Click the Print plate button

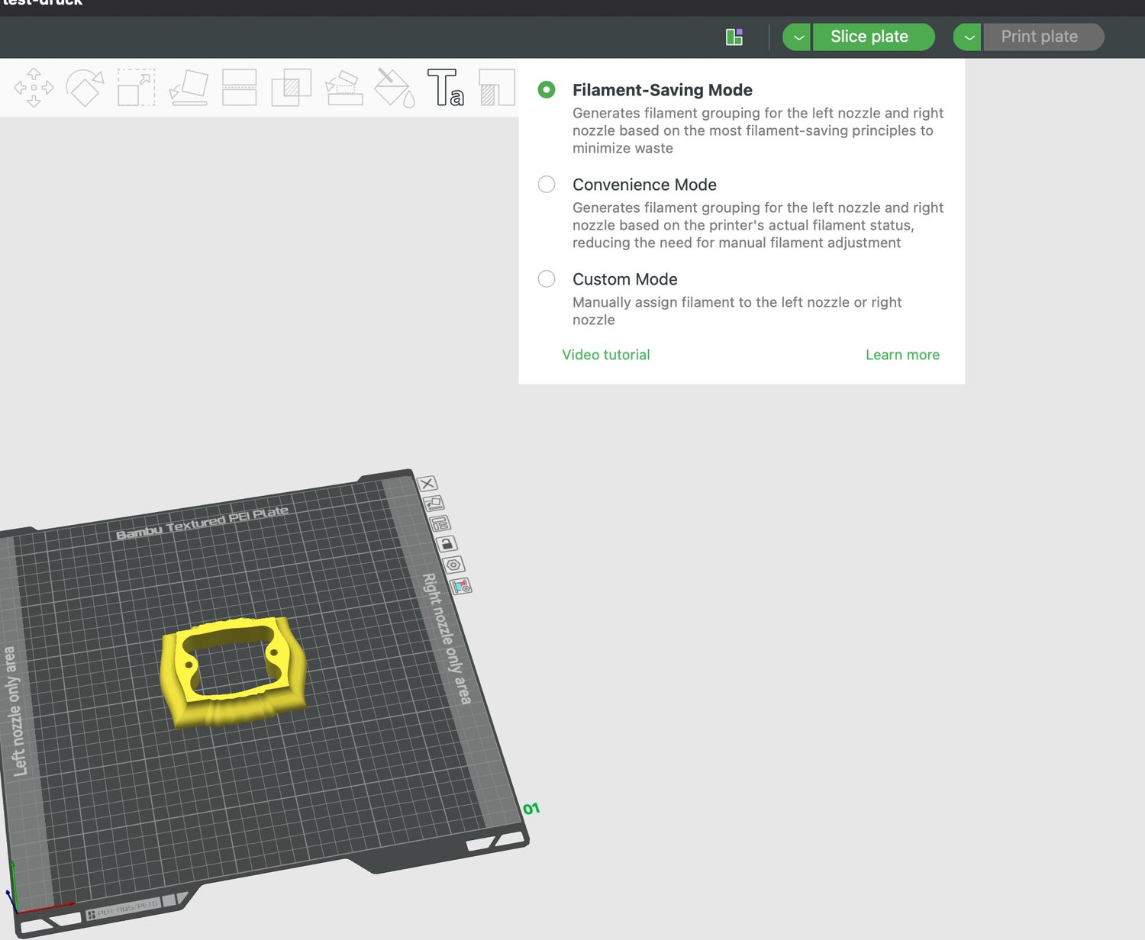(x=1043, y=37)
